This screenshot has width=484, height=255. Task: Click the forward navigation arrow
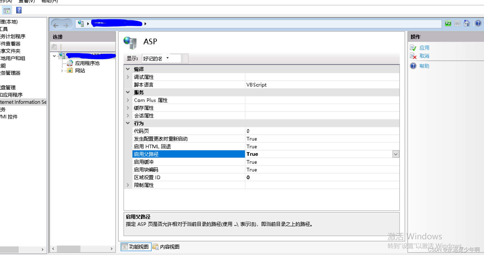(x=66, y=25)
